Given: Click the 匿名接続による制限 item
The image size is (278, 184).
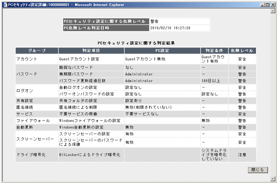Looking at the screenshot, I should pyautogui.click(x=91, y=107).
